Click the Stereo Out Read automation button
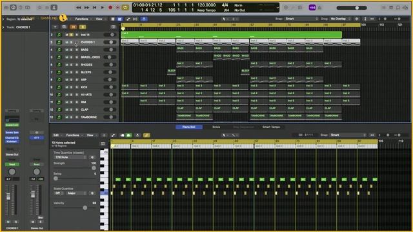Viewport: 413px width, 232px height. [x=37, y=164]
